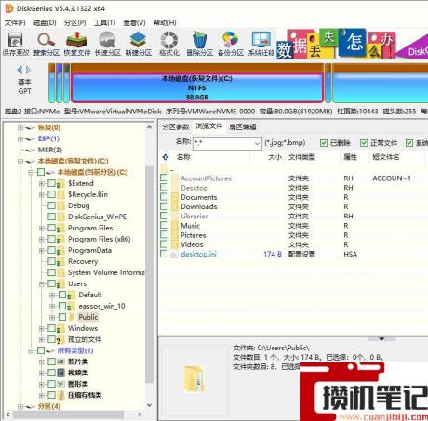Click the compressed archive category icon

(61, 395)
